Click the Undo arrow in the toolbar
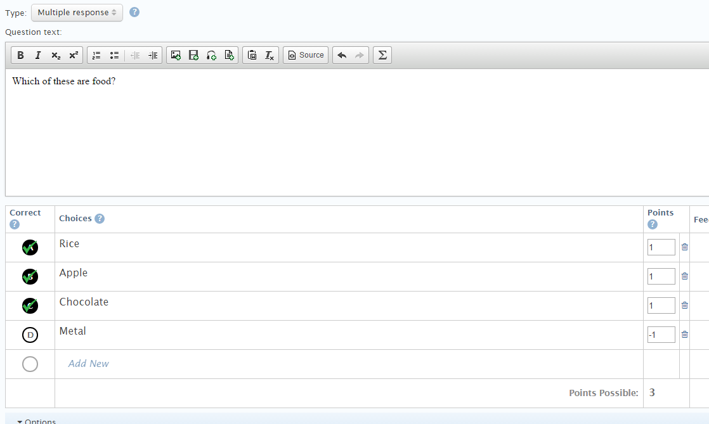The height and width of the screenshot is (424, 709). (x=342, y=55)
